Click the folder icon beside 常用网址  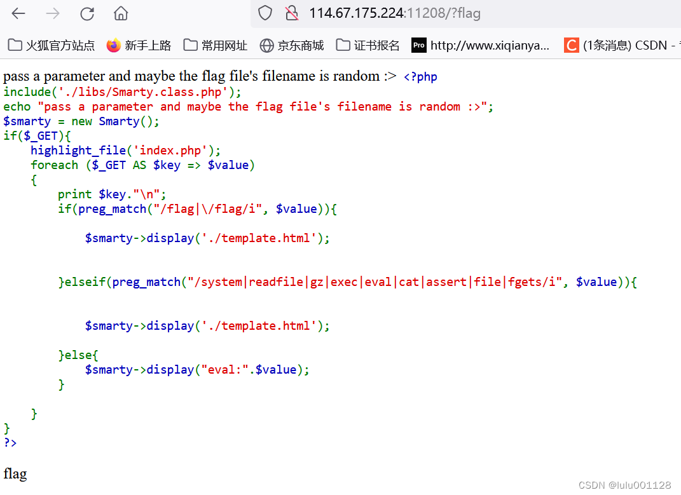190,45
